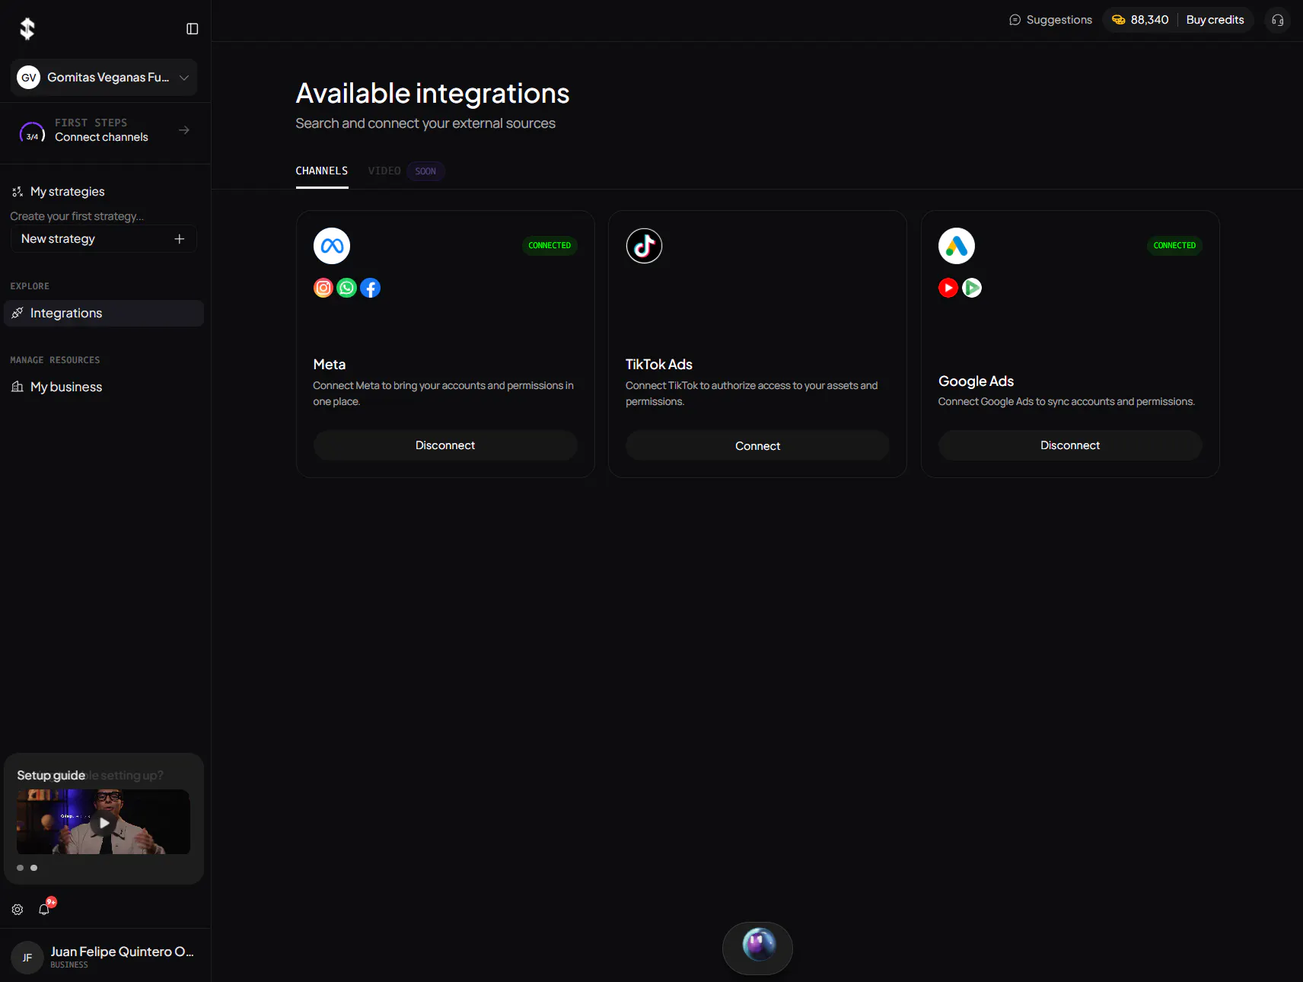The width and height of the screenshot is (1303, 982).
Task: Connect the TikTok Ads integration
Action: pos(757,445)
